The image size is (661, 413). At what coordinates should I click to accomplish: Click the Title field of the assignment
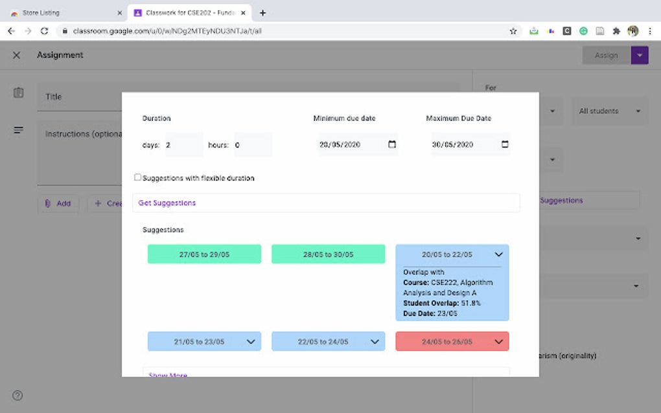pyautogui.click(x=80, y=97)
